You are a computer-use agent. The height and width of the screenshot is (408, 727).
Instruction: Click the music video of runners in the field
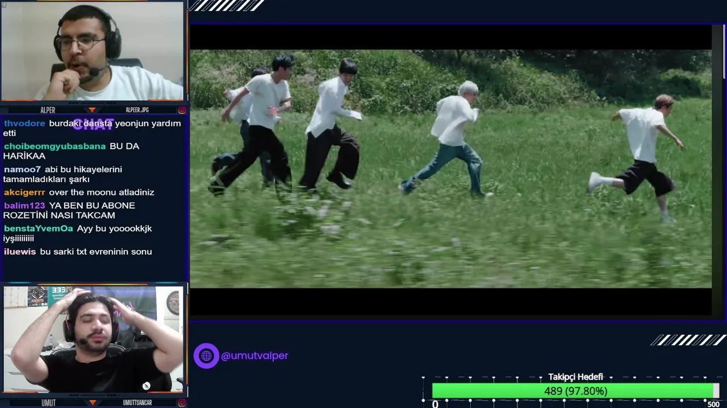click(x=450, y=169)
